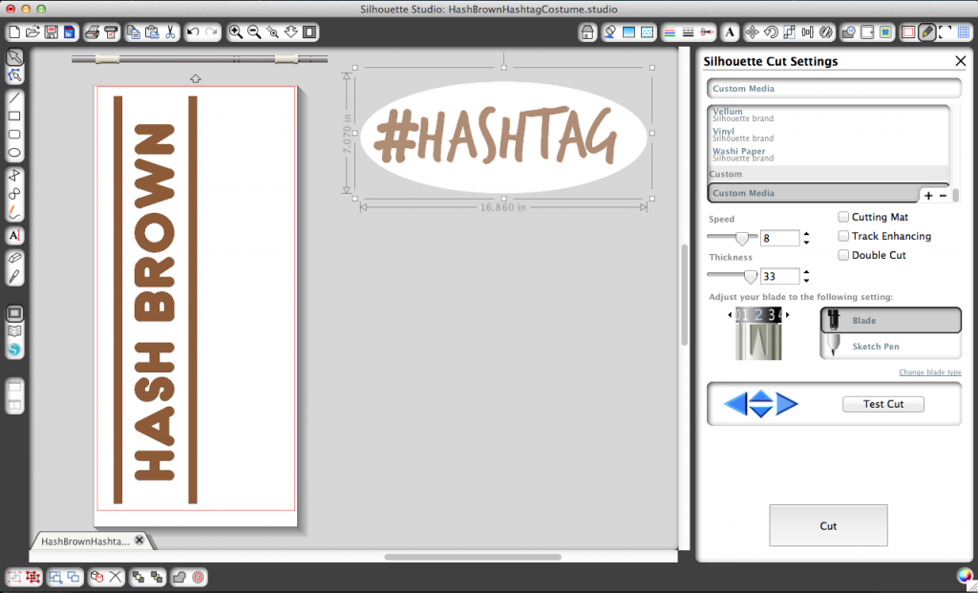Click the Test Cut button
The width and height of the screenshot is (978, 593).
883,404
